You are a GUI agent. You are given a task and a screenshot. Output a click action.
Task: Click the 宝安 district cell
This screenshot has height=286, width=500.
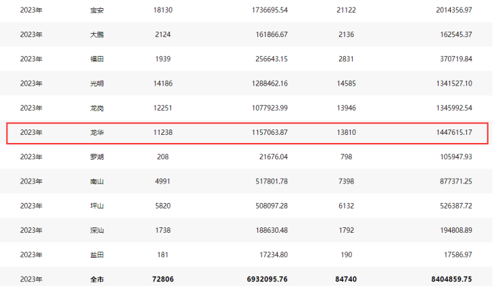click(97, 11)
